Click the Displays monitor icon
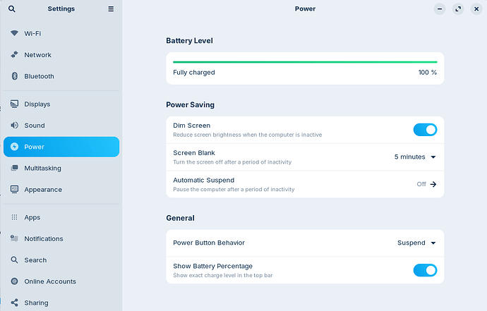 (14, 104)
